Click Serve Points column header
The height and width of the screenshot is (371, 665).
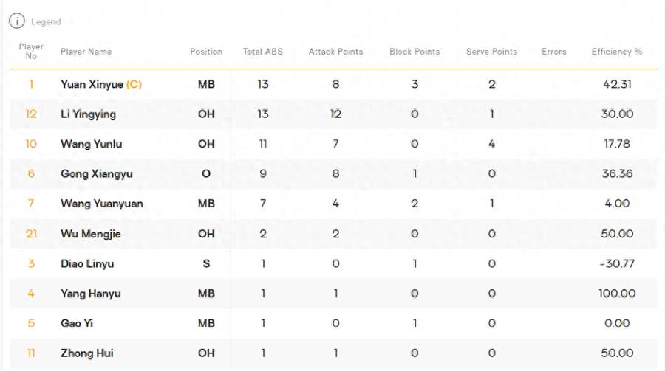[x=492, y=52]
